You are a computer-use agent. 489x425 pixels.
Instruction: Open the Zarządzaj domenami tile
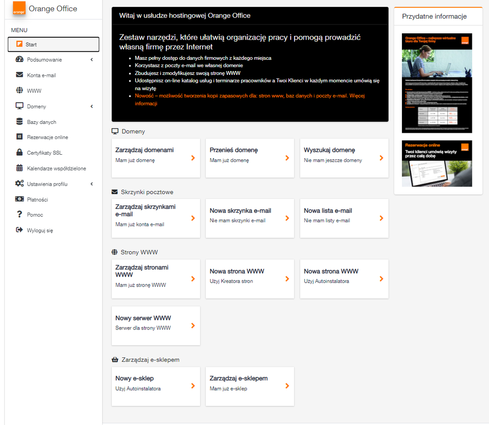click(156, 158)
